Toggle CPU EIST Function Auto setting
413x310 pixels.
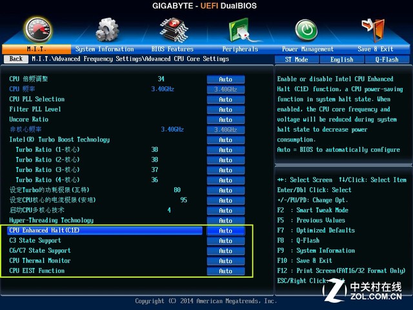click(x=226, y=271)
